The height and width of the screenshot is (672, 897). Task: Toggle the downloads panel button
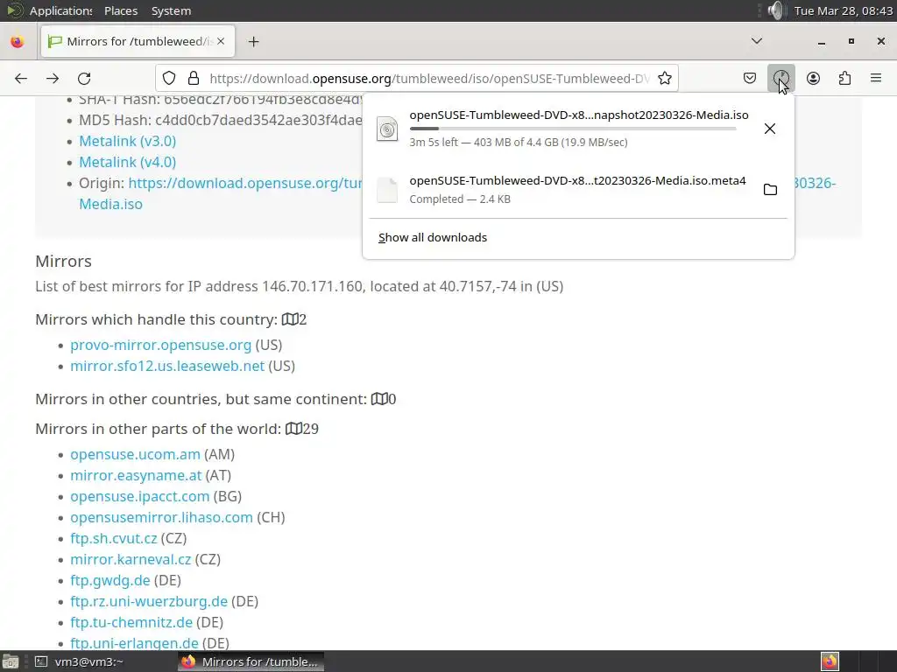780,78
